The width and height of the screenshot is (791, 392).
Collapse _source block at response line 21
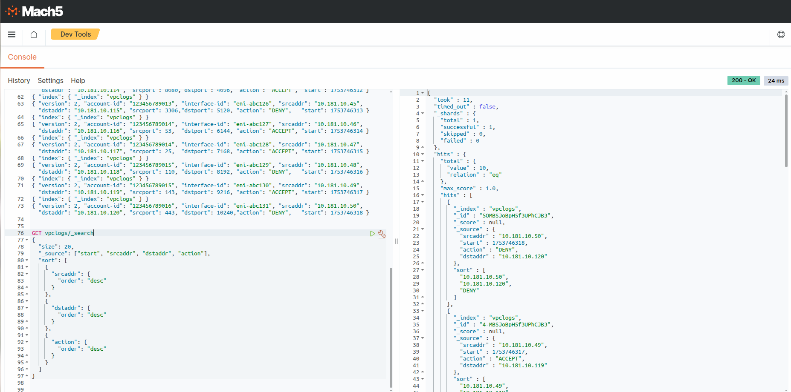[x=423, y=229]
